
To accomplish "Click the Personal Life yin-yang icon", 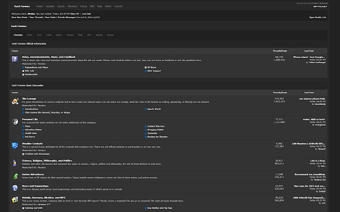I will 14,122.
